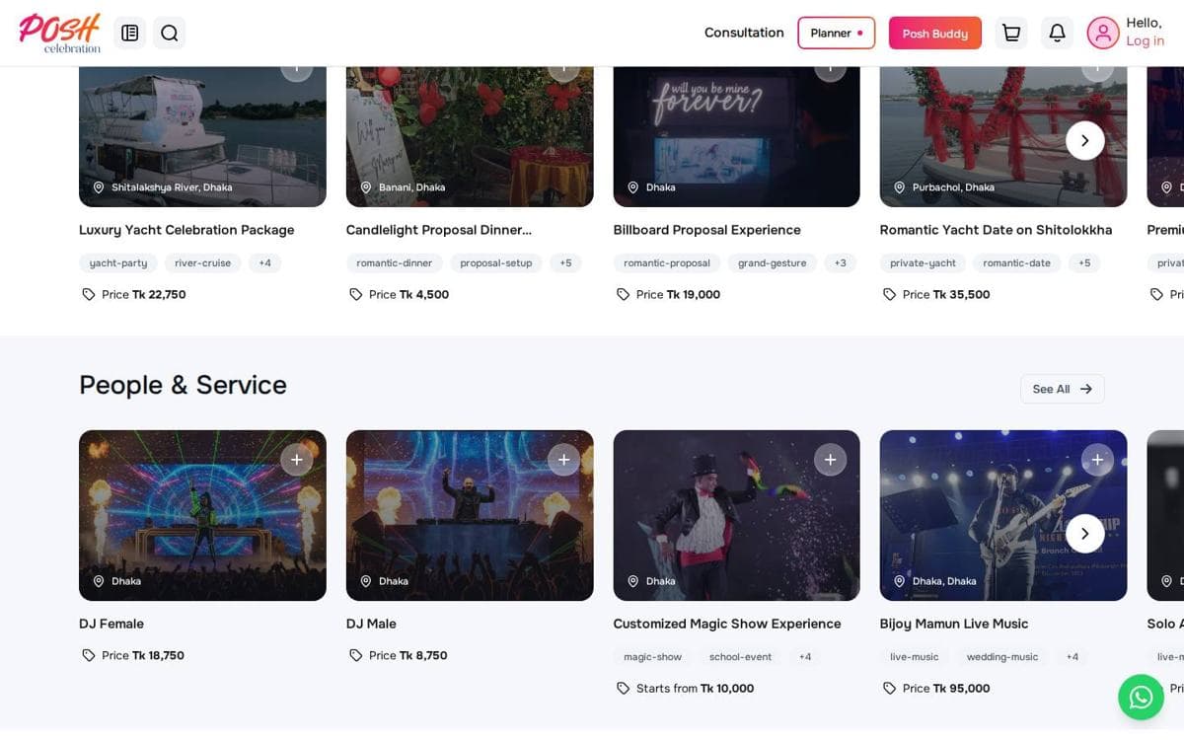This screenshot has height=740, width=1184.
Task: Open Luxury Yacht Celebration Package title
Action: (186, 230)
